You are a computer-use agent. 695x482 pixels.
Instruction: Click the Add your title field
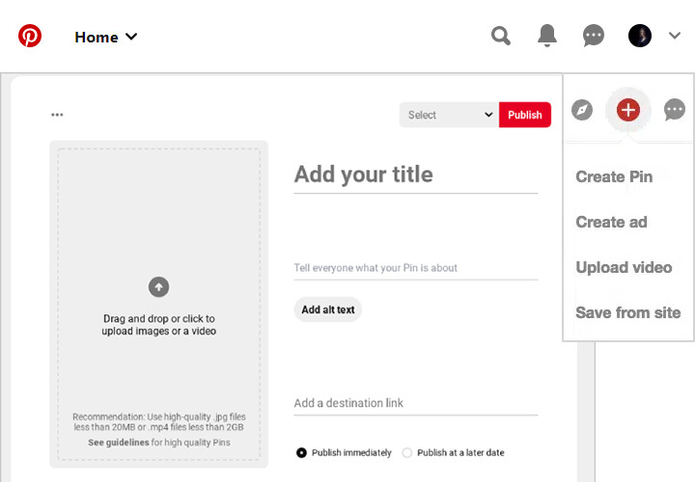click(x=415, y=174)
